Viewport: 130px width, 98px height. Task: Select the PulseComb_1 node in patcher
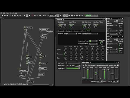point(43,64)
